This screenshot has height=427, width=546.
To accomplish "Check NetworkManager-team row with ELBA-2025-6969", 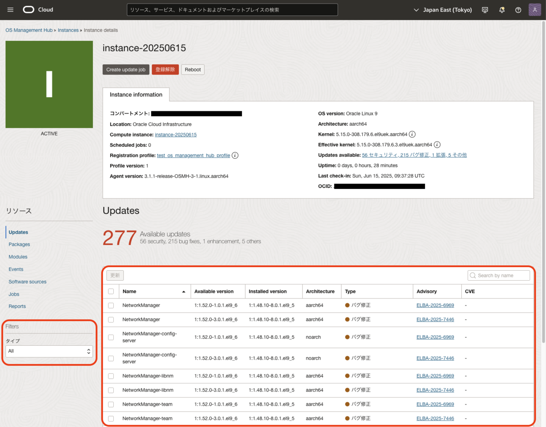I will click(x=111, y=404).
